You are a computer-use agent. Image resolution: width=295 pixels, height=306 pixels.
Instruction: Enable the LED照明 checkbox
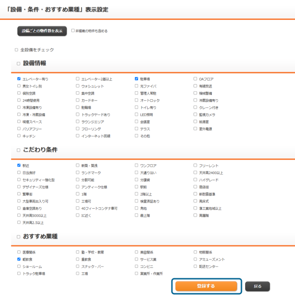click(x=136, y=114)
